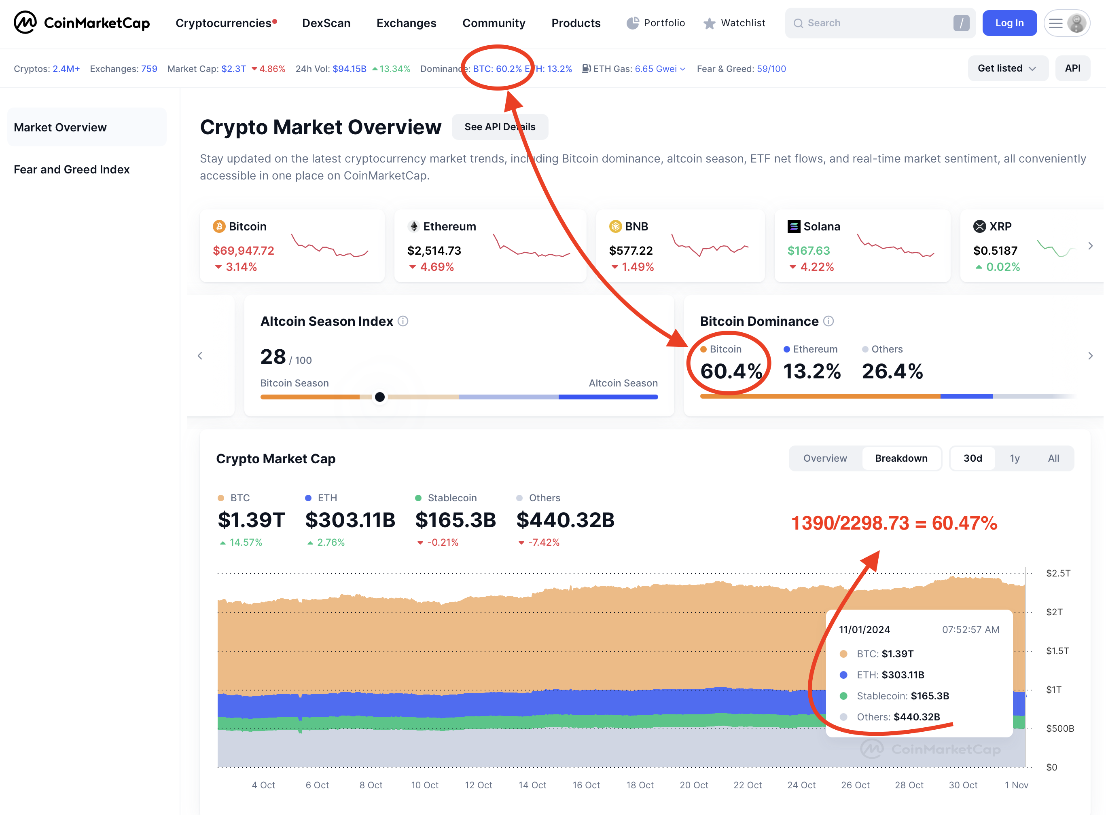Screen dimensions: 1106x815
Task: Click the search magnifier icon
Action: [798, 23]
